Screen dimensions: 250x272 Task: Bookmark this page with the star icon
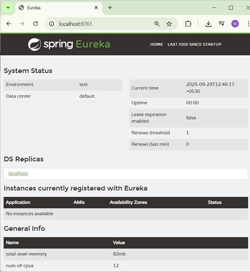point(169,24)
